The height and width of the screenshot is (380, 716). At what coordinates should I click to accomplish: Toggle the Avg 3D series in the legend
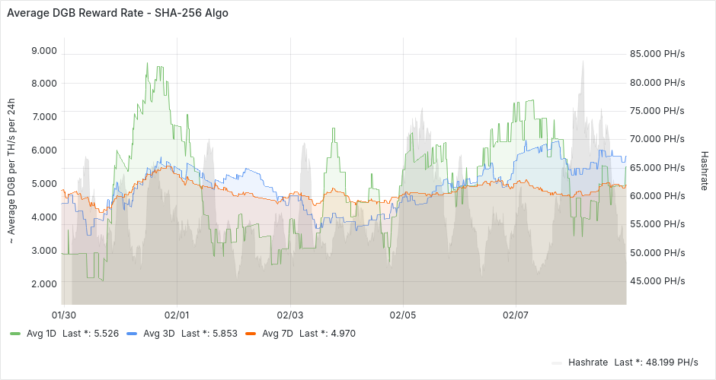[158, 333]
